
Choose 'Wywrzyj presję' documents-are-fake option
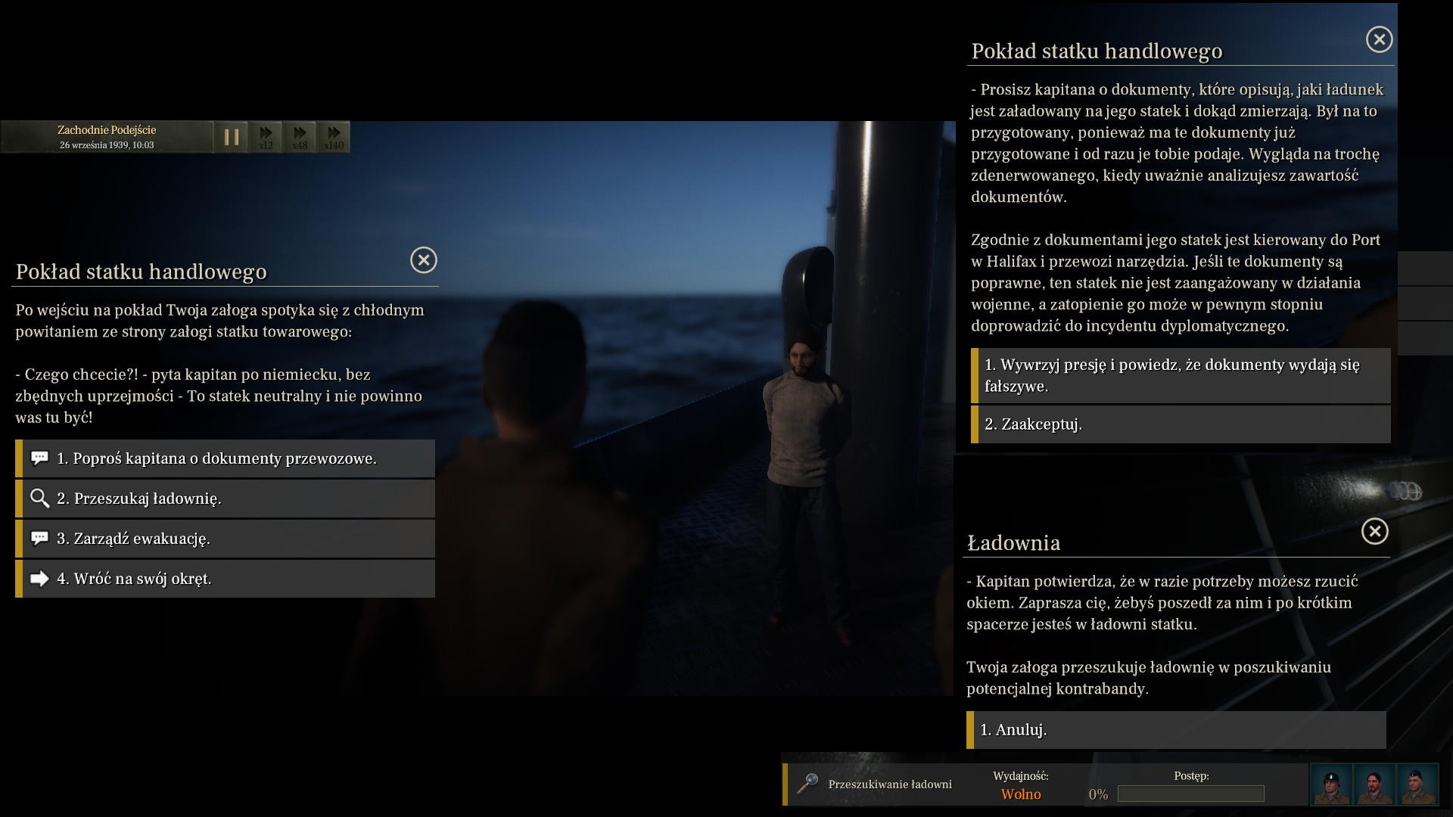pos(1181,375)
